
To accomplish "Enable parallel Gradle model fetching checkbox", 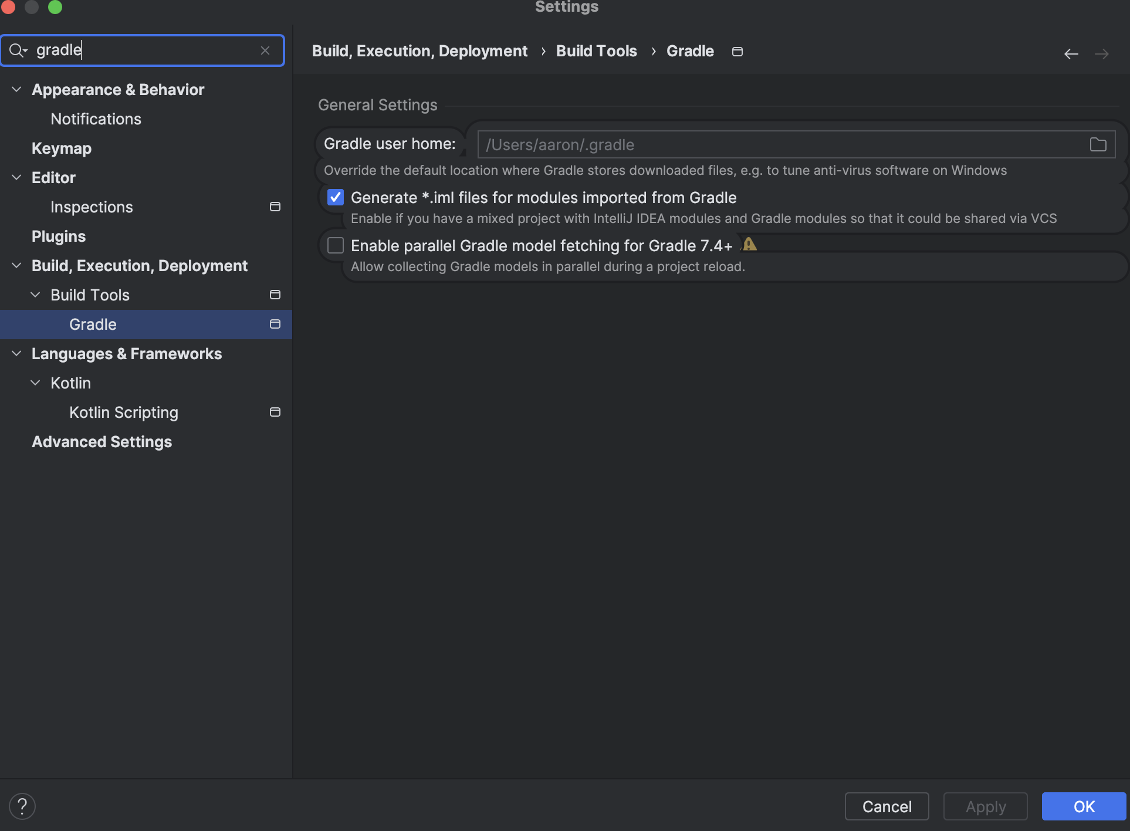I will click(336, 245).
